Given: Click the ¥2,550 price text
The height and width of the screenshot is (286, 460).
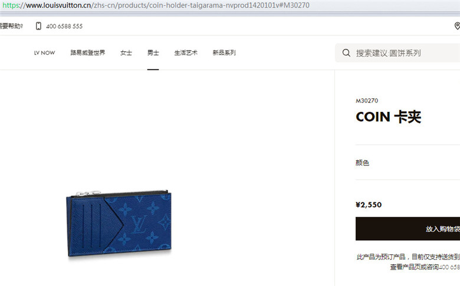Looking at the screenshot, I should (x=369, y=205).
